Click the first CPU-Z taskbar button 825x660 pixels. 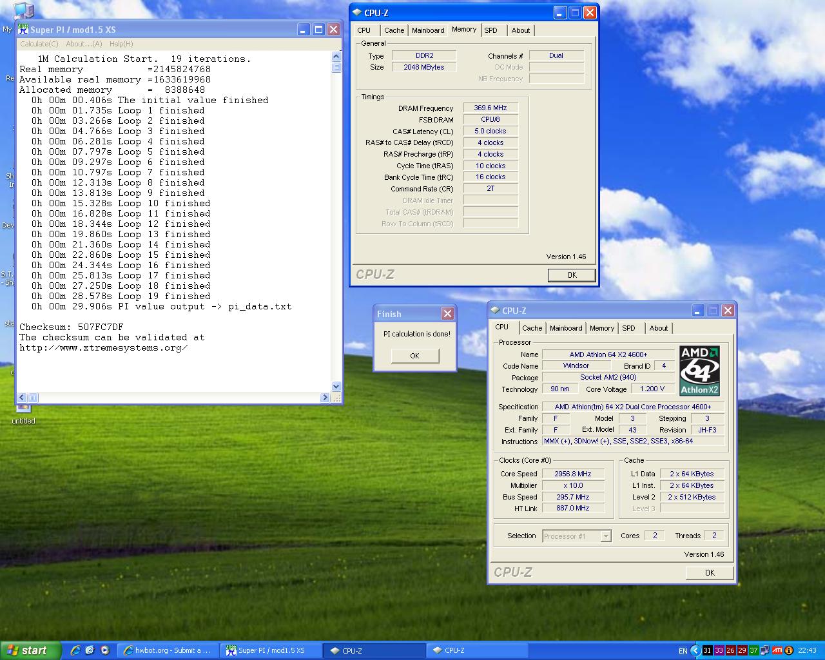coord(374,650)
